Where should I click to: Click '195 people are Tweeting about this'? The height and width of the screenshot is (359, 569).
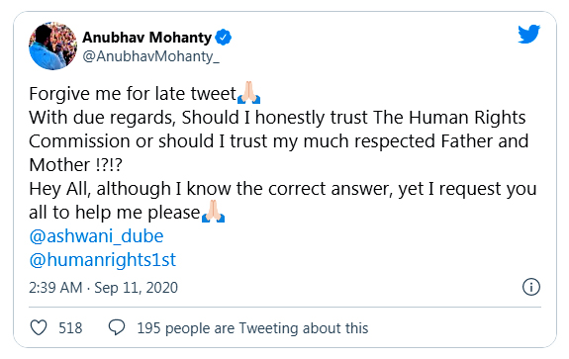[252, 328]
